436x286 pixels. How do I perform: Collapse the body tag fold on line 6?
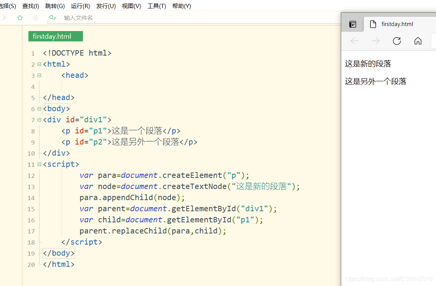pos(39,108)
